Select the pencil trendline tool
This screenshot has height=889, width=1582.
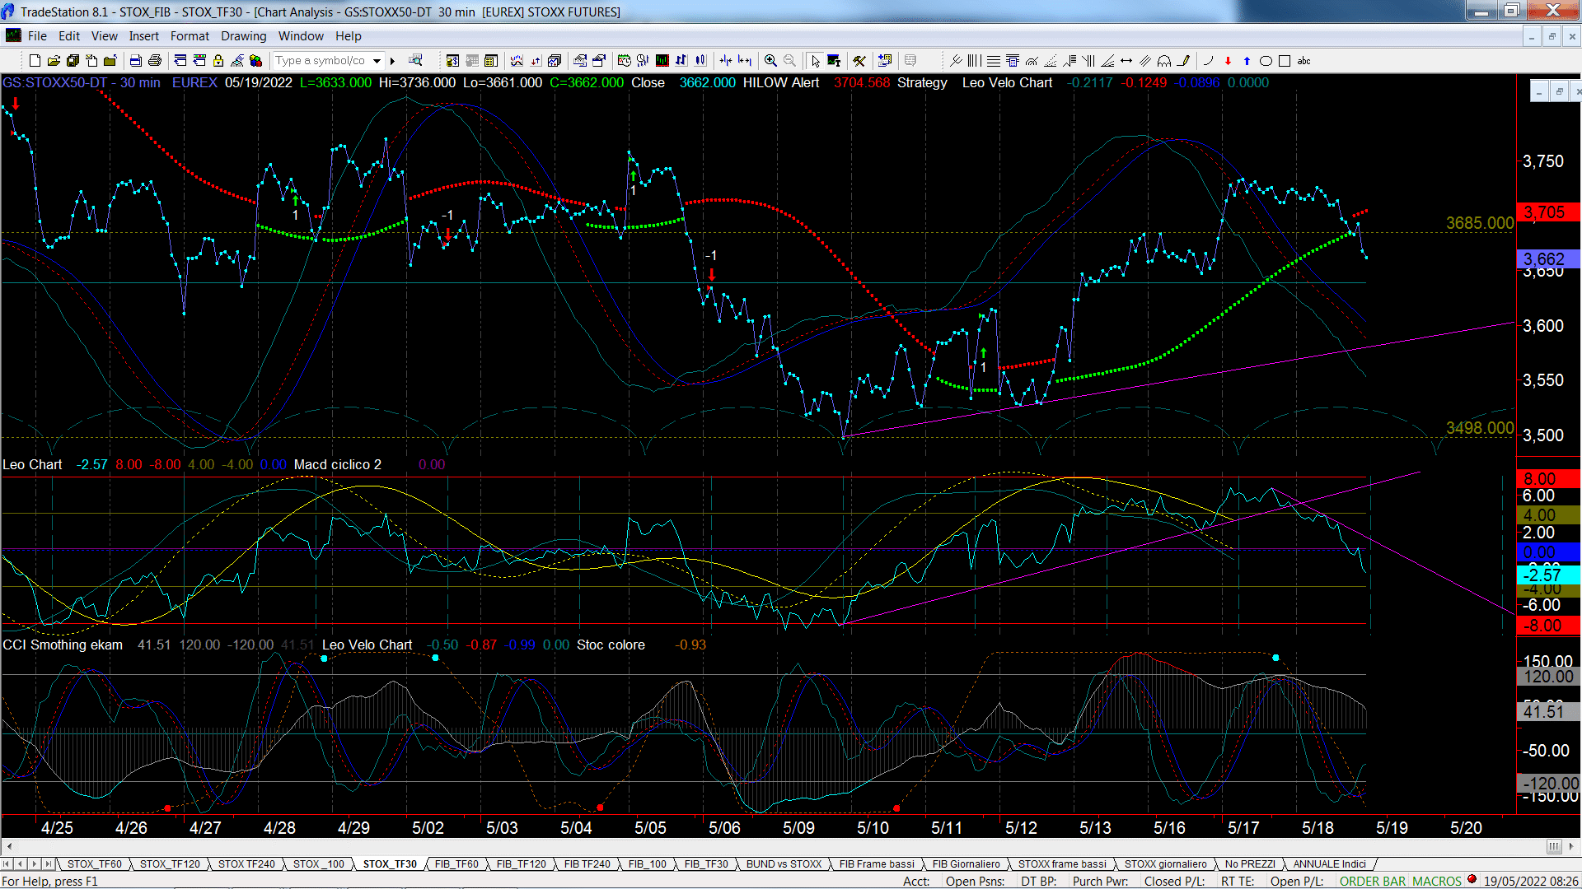1184,61
